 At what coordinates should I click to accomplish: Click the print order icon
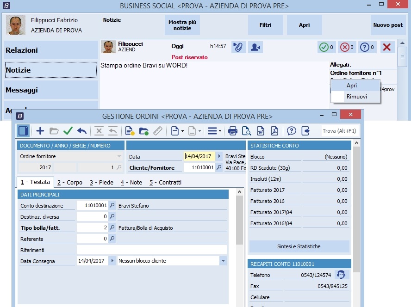(233, 131)
